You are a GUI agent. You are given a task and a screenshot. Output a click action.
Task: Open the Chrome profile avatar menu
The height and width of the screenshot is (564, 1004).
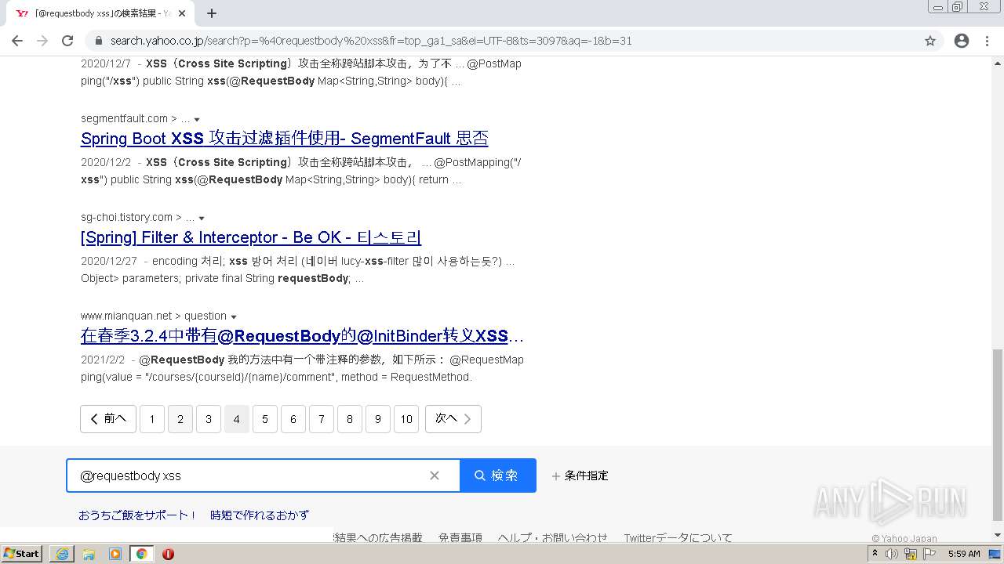pos(962,41)
